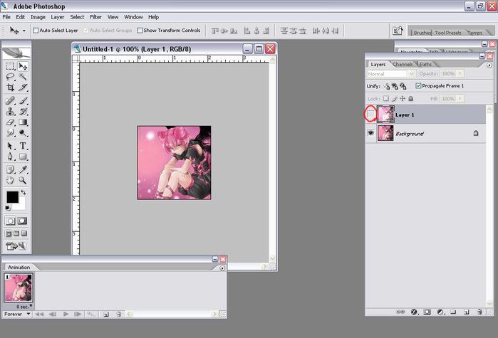Create new layer from Layers panel

466,312
